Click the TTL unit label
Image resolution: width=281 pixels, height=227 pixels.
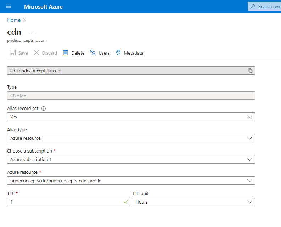click(x=140, y=193)
